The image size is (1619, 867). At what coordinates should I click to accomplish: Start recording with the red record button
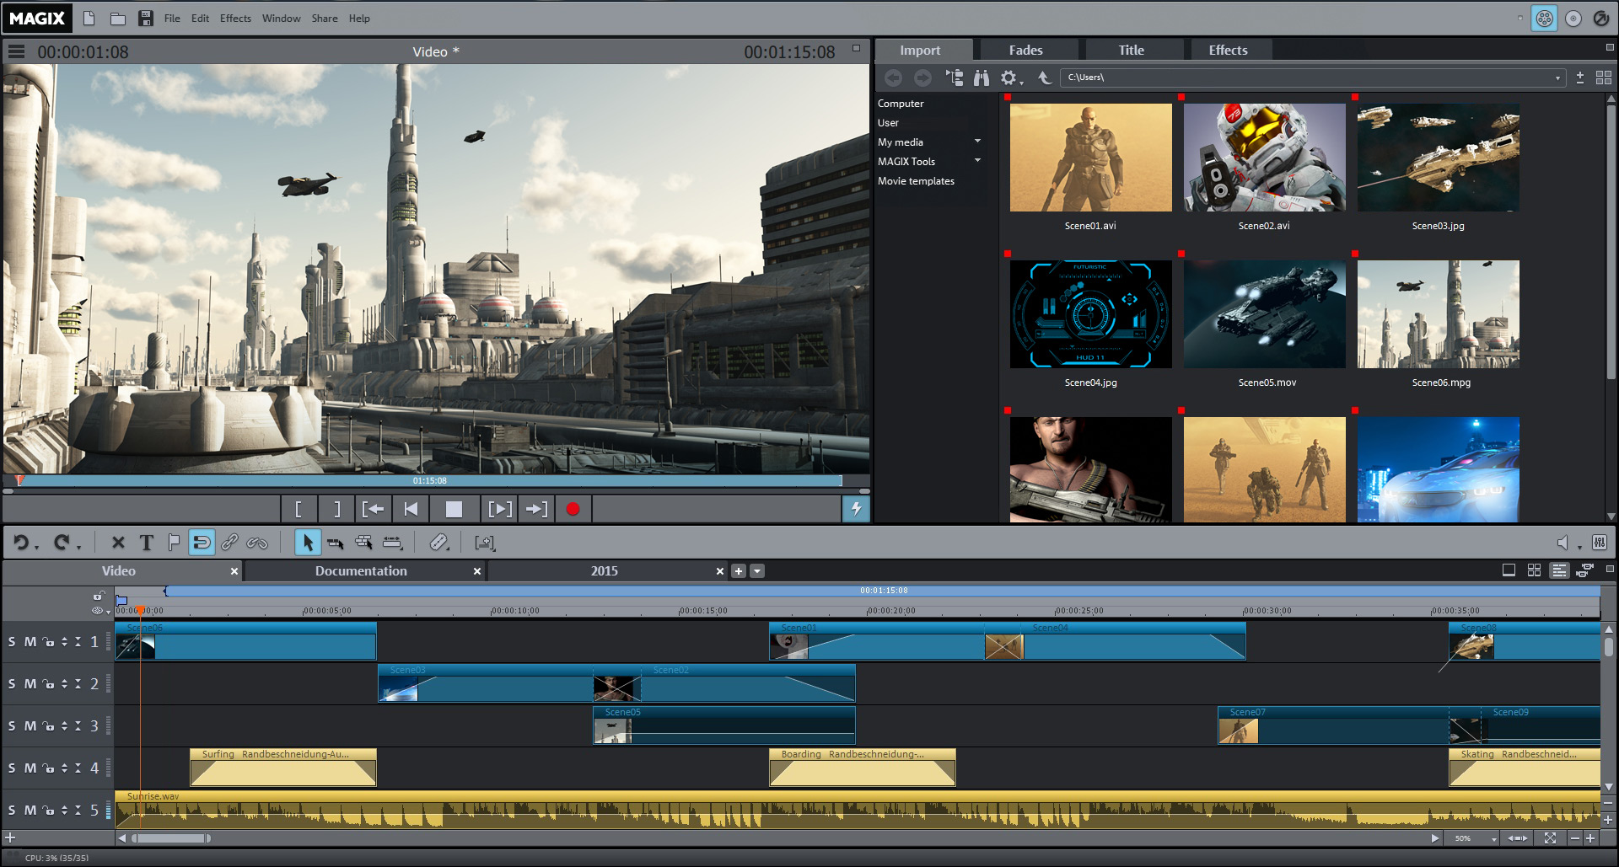tap(573, 508)
